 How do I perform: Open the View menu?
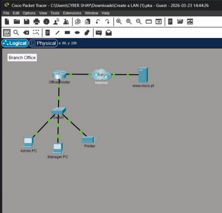[x=43, y=13]
